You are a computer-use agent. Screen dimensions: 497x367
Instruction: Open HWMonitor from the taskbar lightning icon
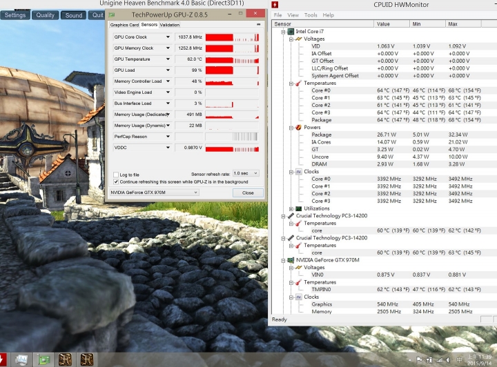point(3,359)
